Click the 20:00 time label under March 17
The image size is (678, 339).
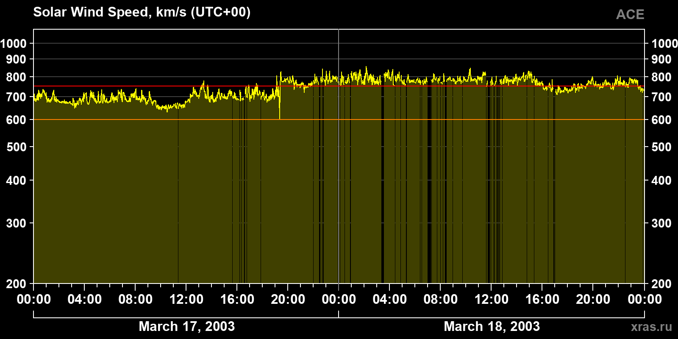[288, 299]
